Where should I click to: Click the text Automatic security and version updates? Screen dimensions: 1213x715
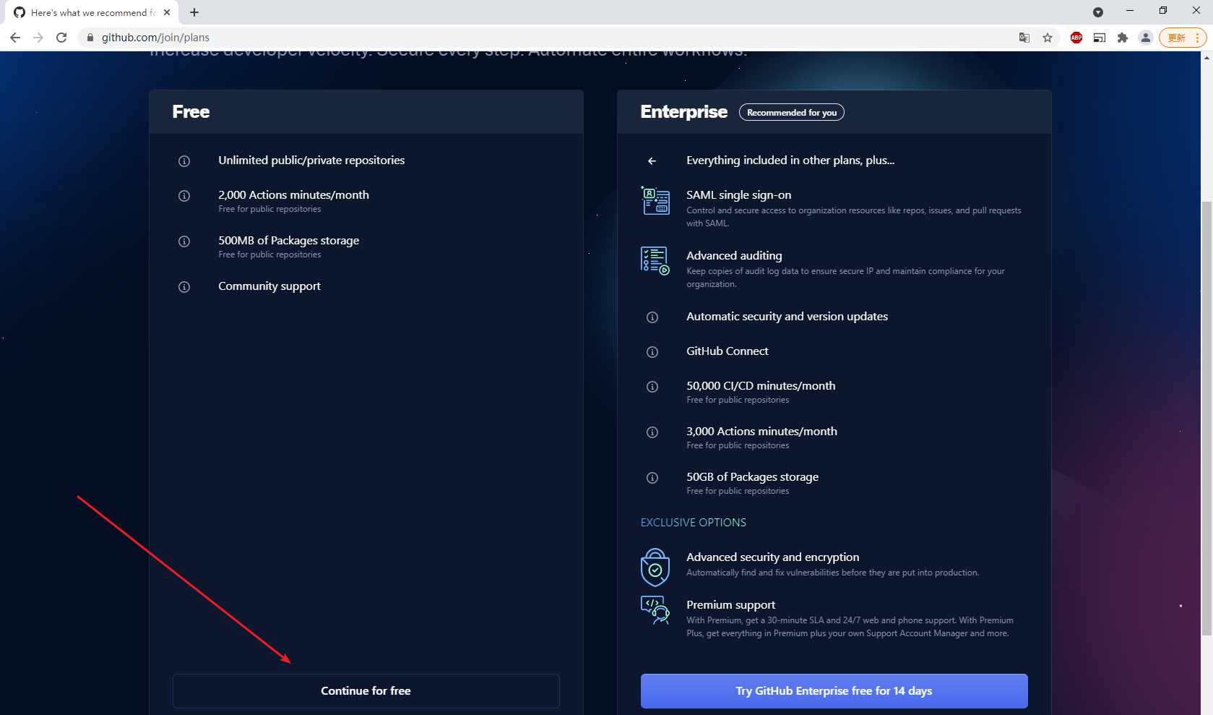(787, 317)
